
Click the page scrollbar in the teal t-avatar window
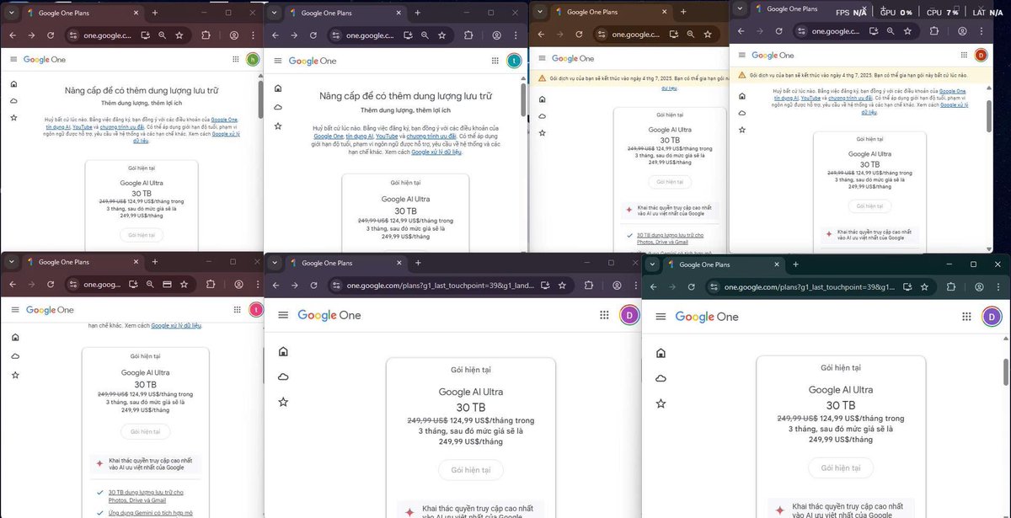click(524, 99)
